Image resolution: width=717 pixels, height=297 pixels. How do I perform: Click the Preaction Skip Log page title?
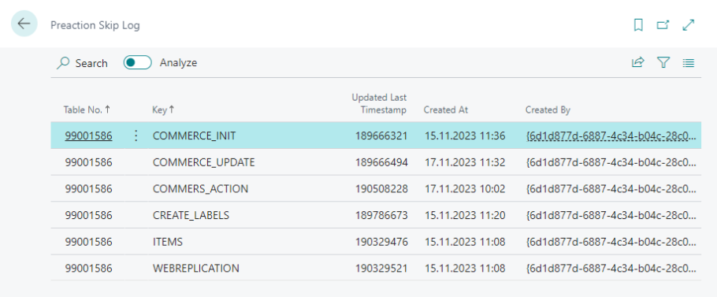click(x=95, y=25)
